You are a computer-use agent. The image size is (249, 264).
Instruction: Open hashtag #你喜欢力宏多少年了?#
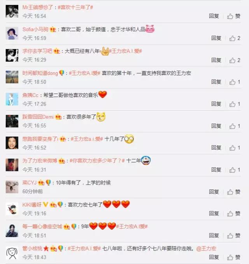coord(97,161)
